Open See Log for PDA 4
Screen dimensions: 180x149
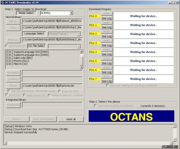[107, 54]
